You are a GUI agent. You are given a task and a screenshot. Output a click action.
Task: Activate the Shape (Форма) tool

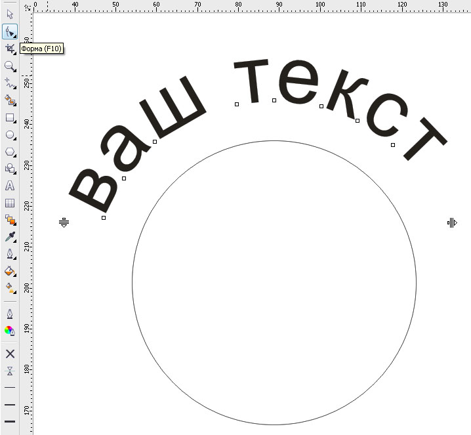[10, 31]
